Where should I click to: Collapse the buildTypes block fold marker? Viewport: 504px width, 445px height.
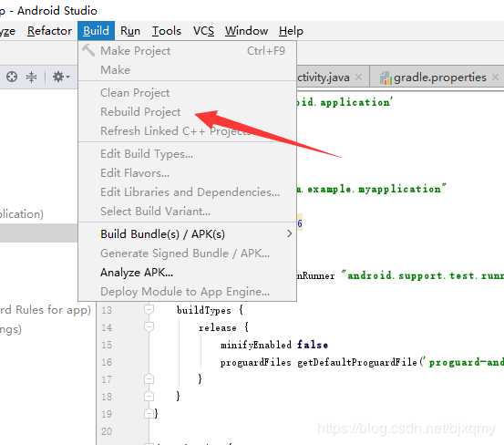(x=149, y=309)
